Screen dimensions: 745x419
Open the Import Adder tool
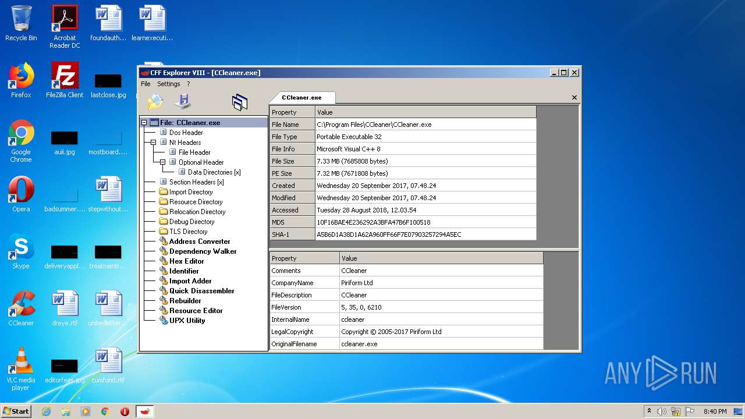(x=190, y=281)
